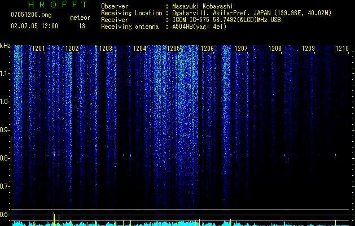Click the Receiver label

(x=115, y=20)
